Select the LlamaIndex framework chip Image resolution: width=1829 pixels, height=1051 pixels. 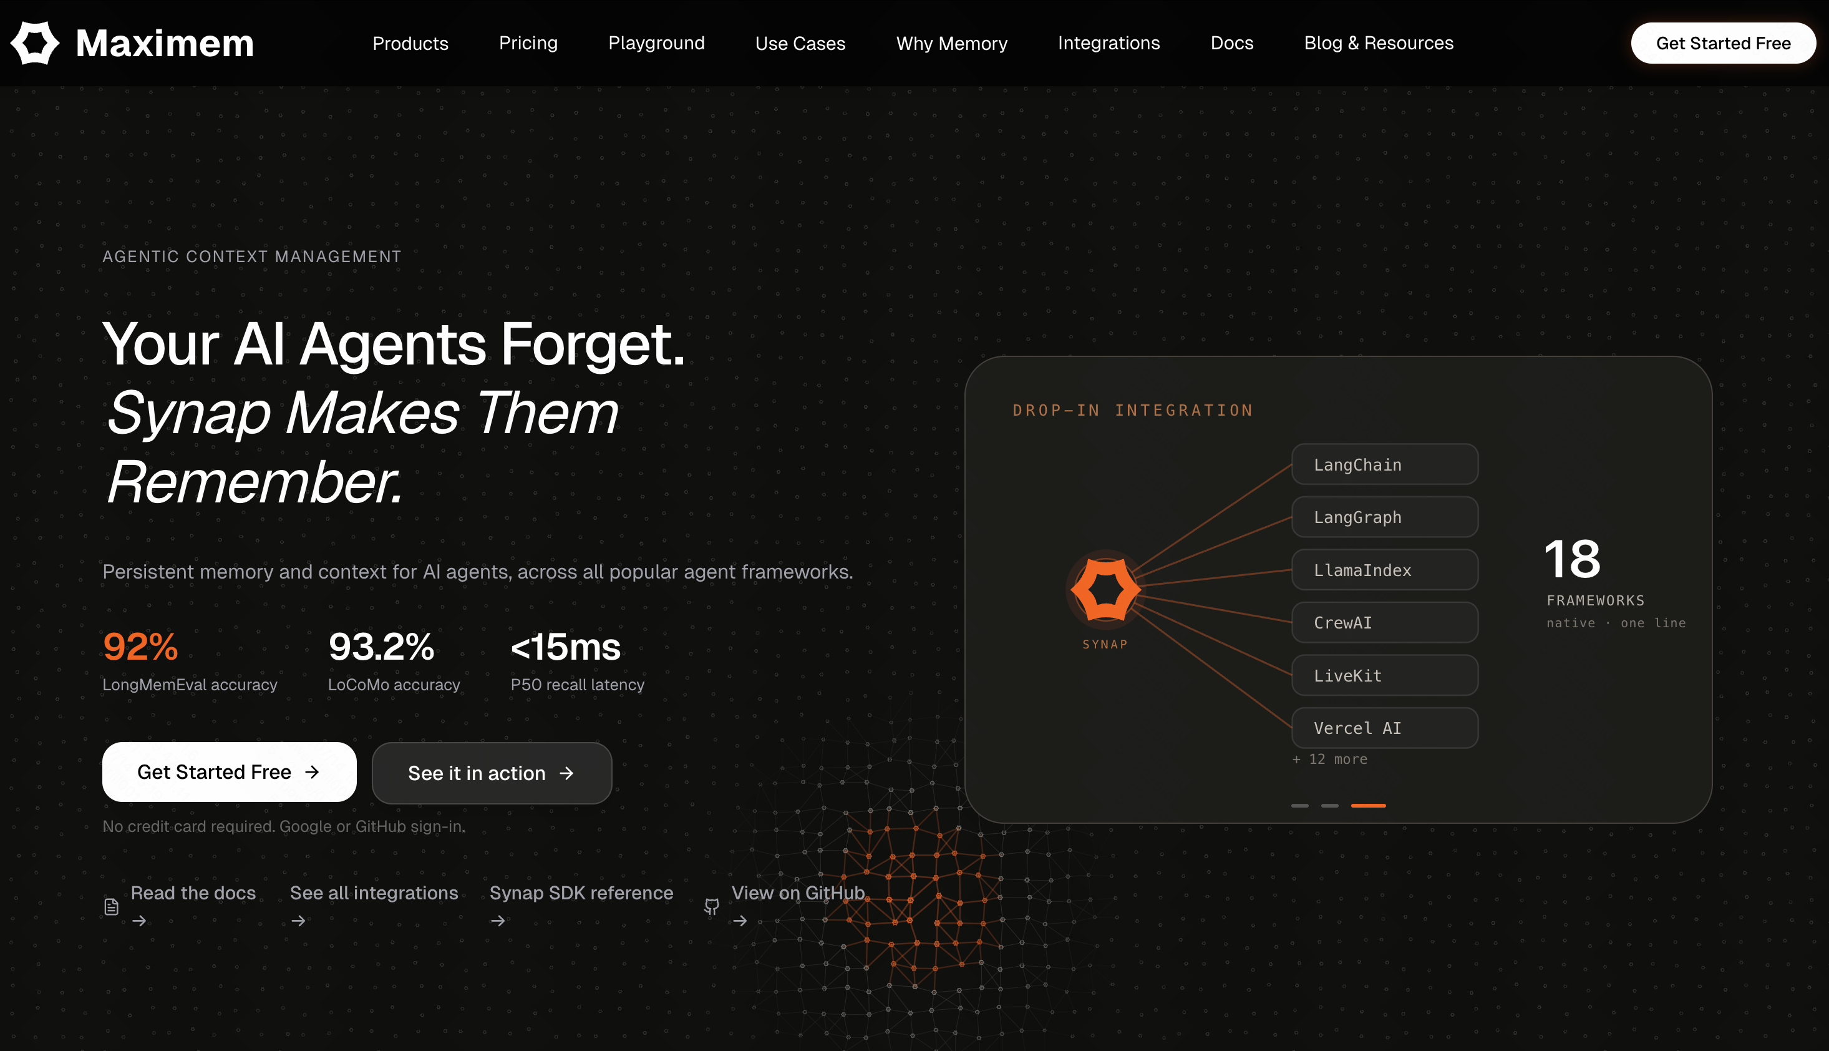(1385, 570)
